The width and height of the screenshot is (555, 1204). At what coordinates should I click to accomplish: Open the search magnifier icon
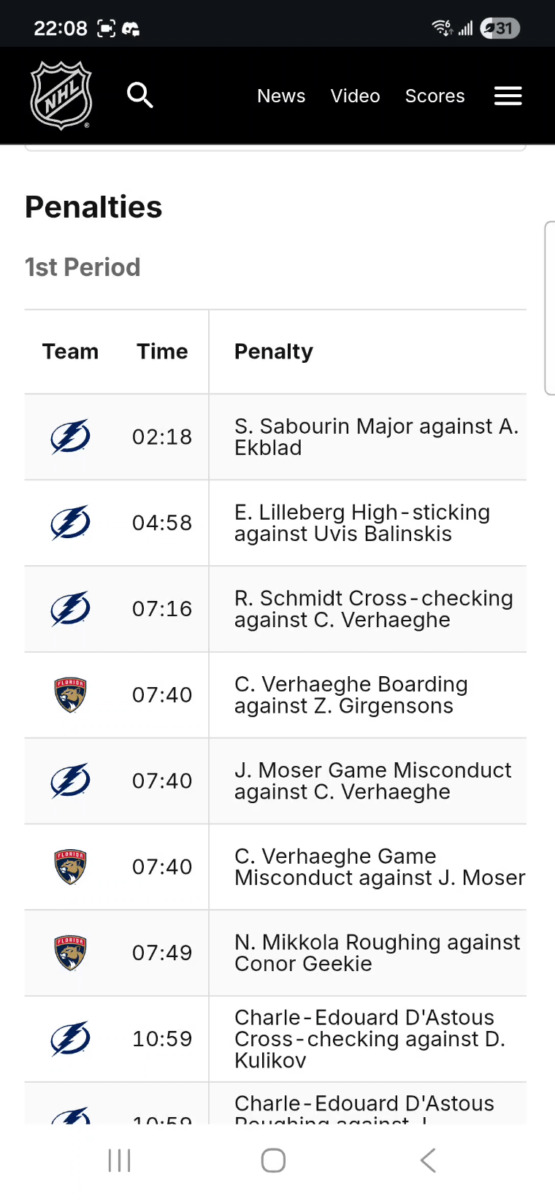(x=139, y=95)
